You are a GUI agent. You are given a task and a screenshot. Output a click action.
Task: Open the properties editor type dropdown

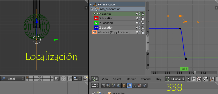click(95, 86)
